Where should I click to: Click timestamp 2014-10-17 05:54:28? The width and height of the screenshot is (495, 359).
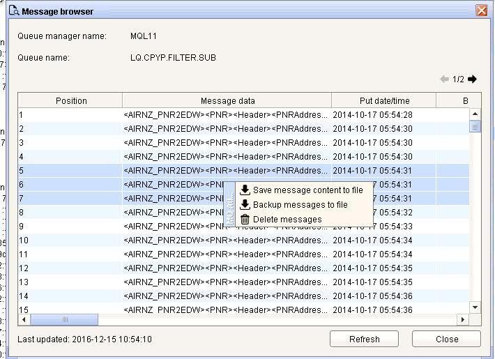click(372, 114)
